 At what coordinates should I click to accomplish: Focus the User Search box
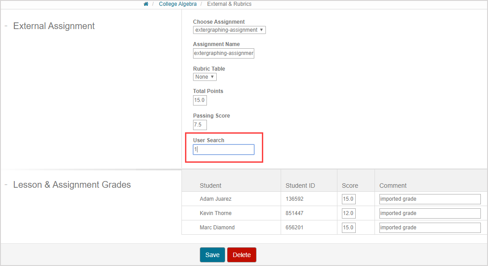[x=223, y=149]
